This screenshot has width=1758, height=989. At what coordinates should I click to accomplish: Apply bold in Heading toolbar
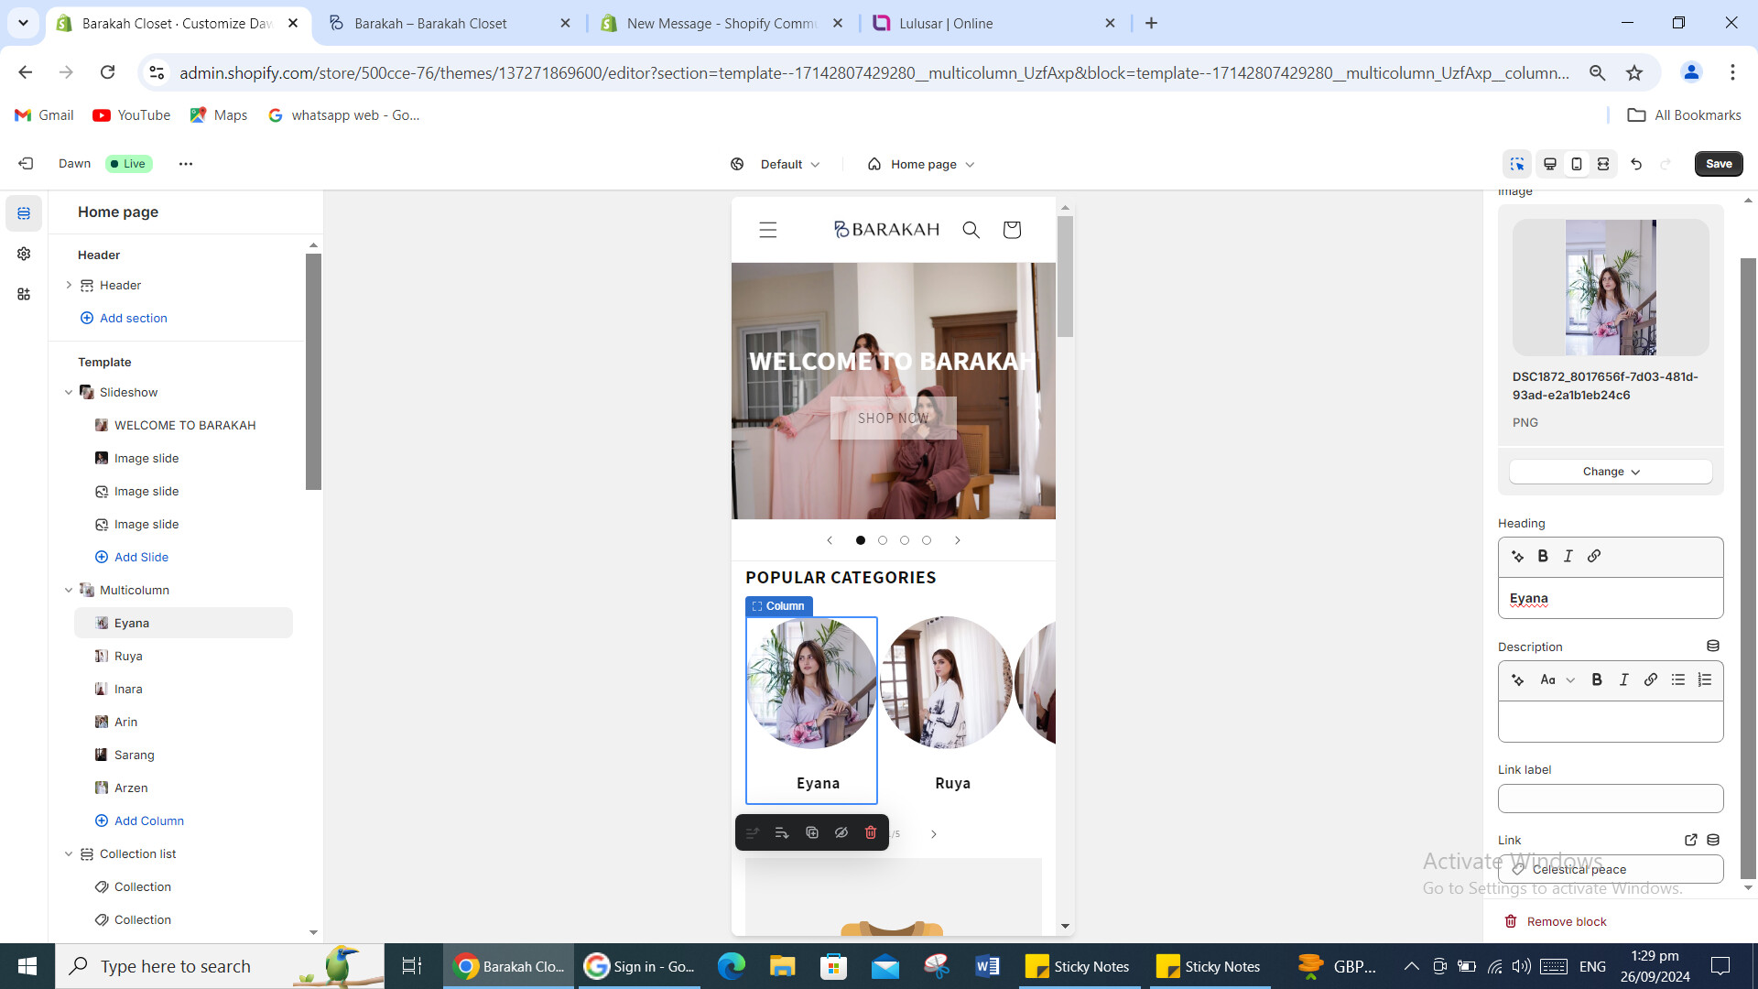[1543, 556]
